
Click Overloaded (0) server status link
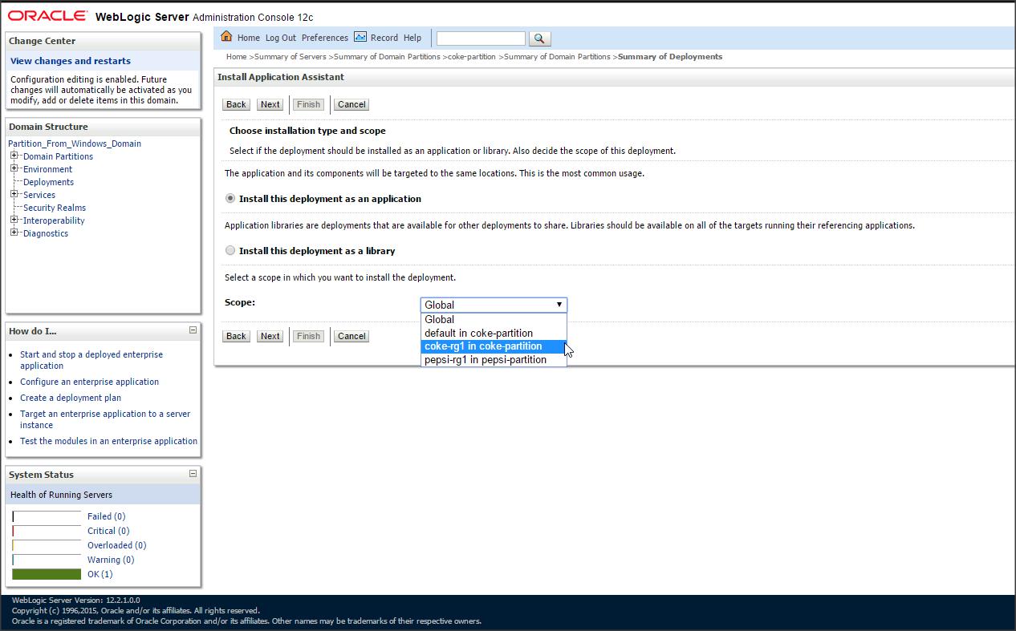(116, 545)
